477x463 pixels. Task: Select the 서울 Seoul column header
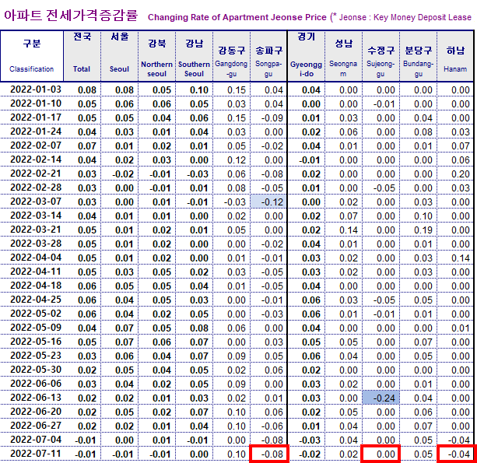(x=119, y=56)
